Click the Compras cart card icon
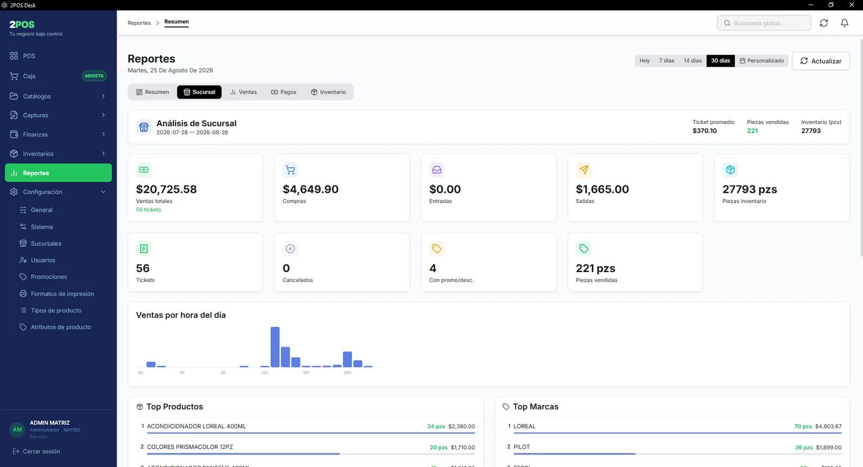The image size is (863, 467). point(290,170)
